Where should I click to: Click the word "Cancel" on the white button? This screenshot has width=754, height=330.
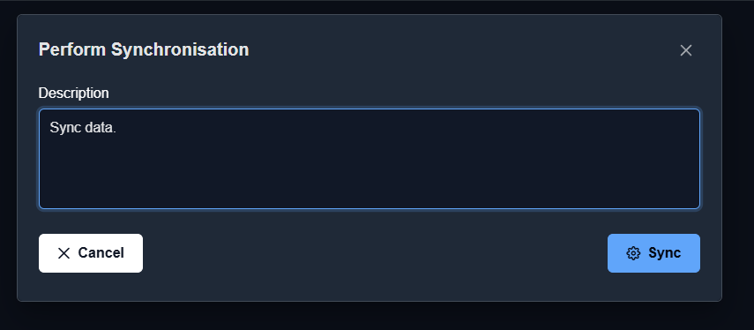tap(101, 253)
